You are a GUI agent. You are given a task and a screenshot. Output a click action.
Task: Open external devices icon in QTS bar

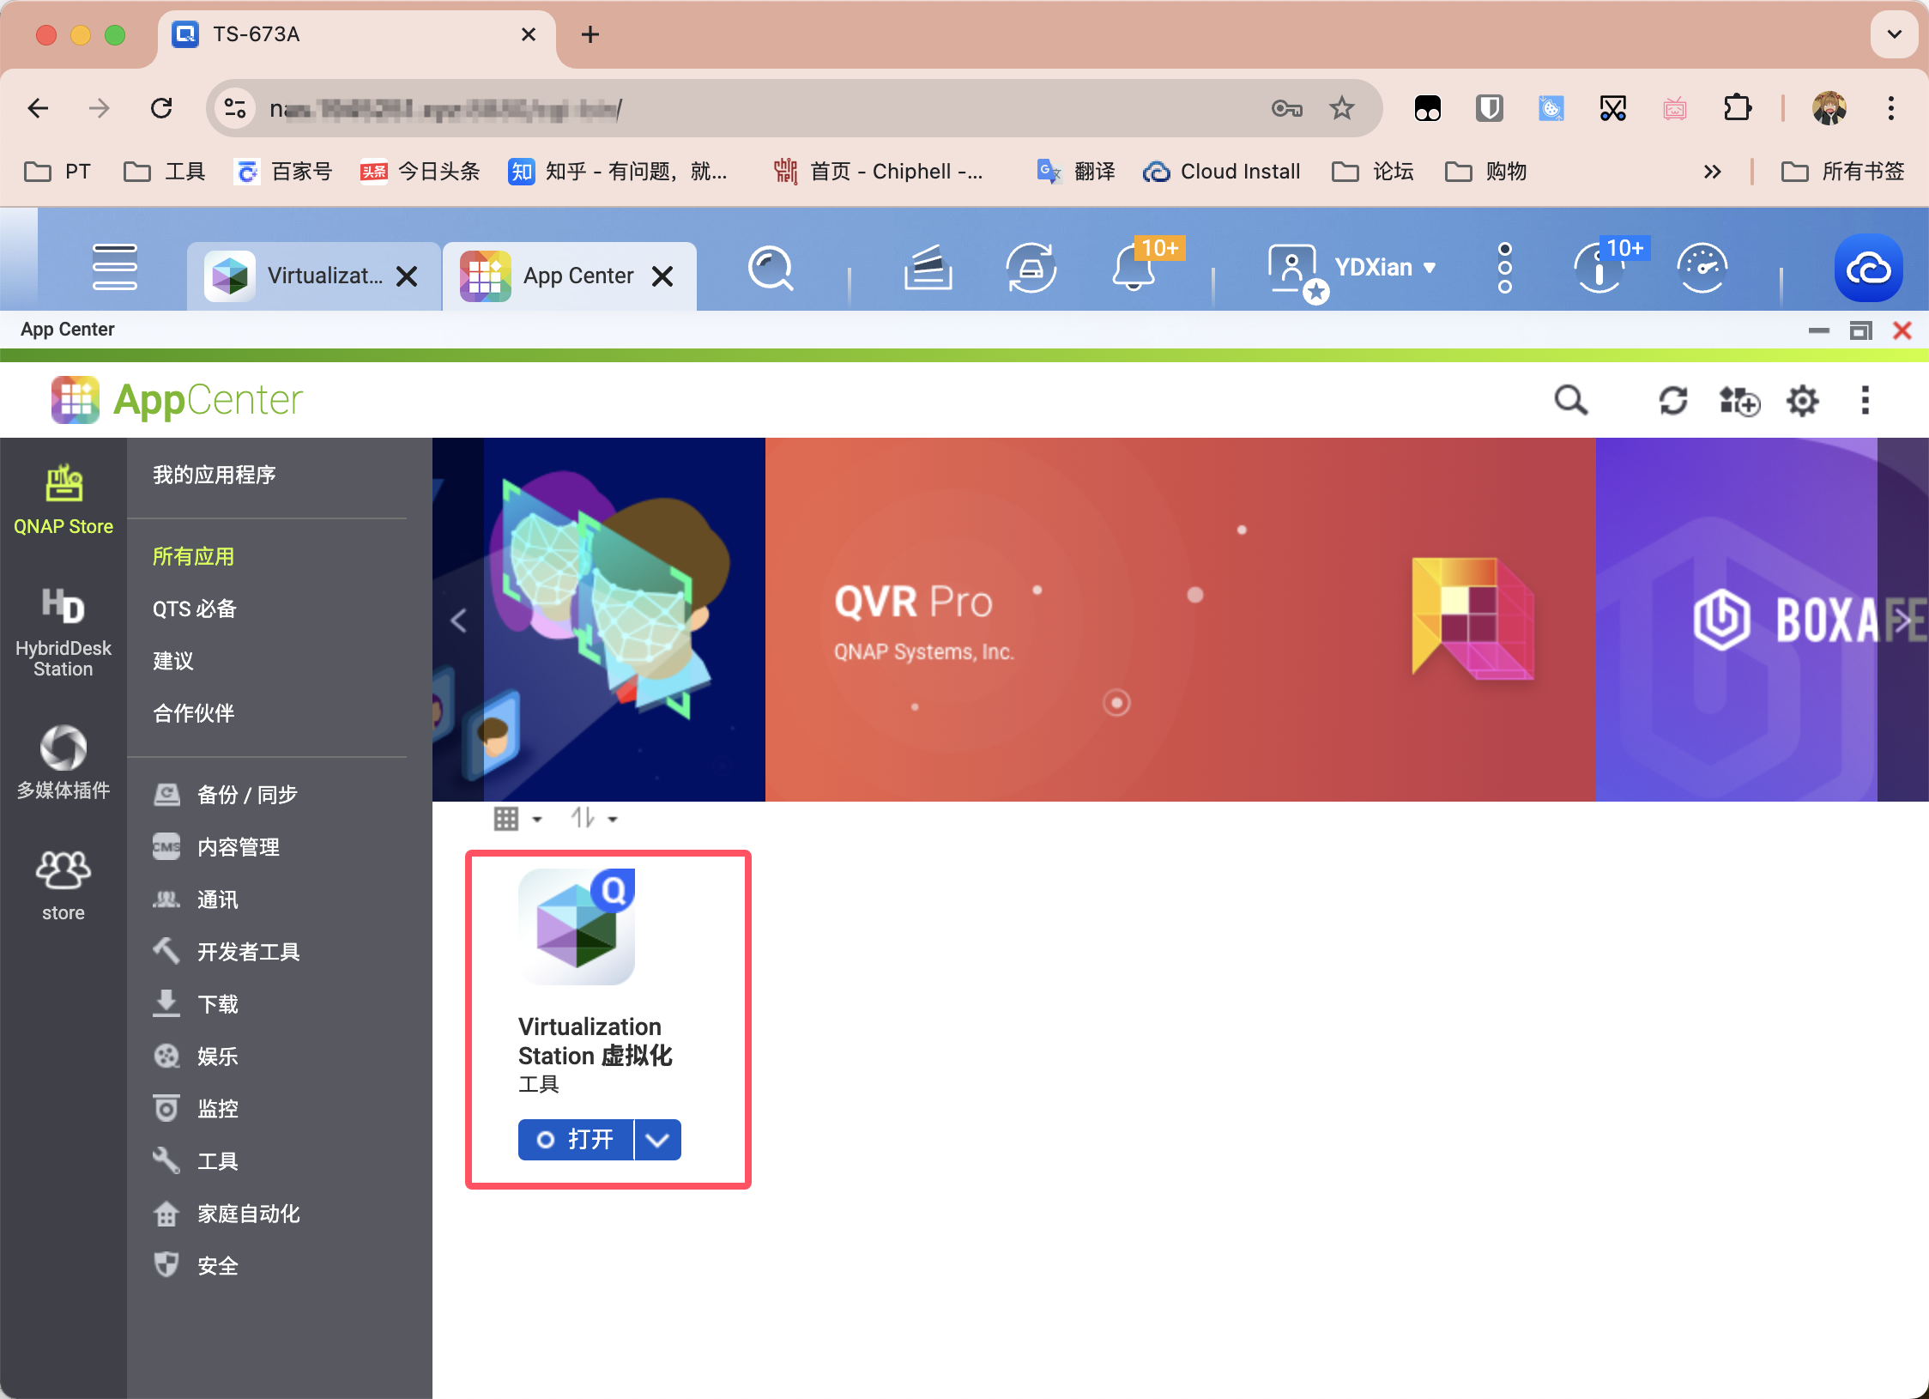pyautogui.click(x=1031, y=268)
